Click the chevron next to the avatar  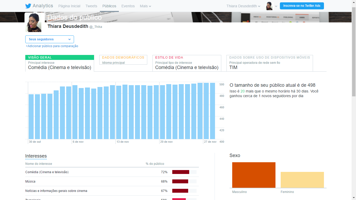click(276, 6)
